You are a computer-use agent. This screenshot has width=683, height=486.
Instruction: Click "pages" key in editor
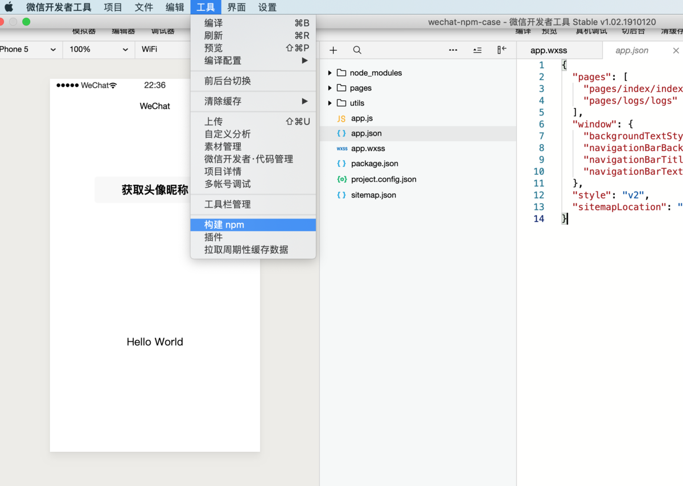[x=593, y=77]
